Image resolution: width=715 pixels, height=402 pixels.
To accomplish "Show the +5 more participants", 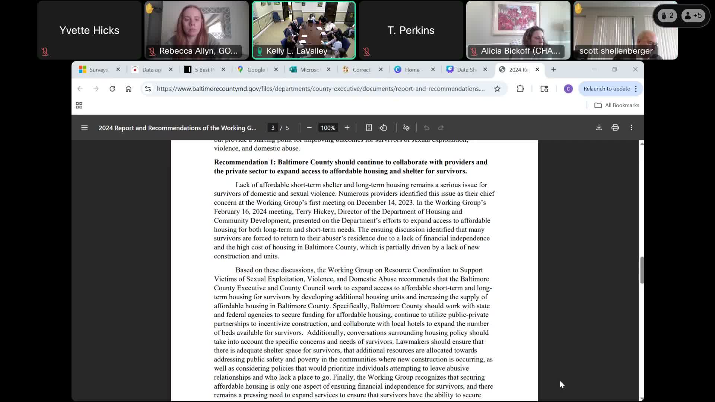I will coord(693,16).
